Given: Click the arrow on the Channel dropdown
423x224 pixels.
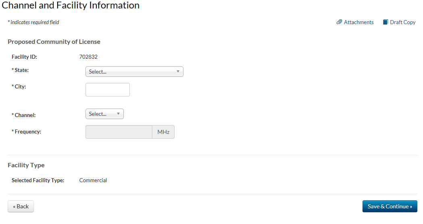Looking at the screenshot, I should [x=118, y=114].
